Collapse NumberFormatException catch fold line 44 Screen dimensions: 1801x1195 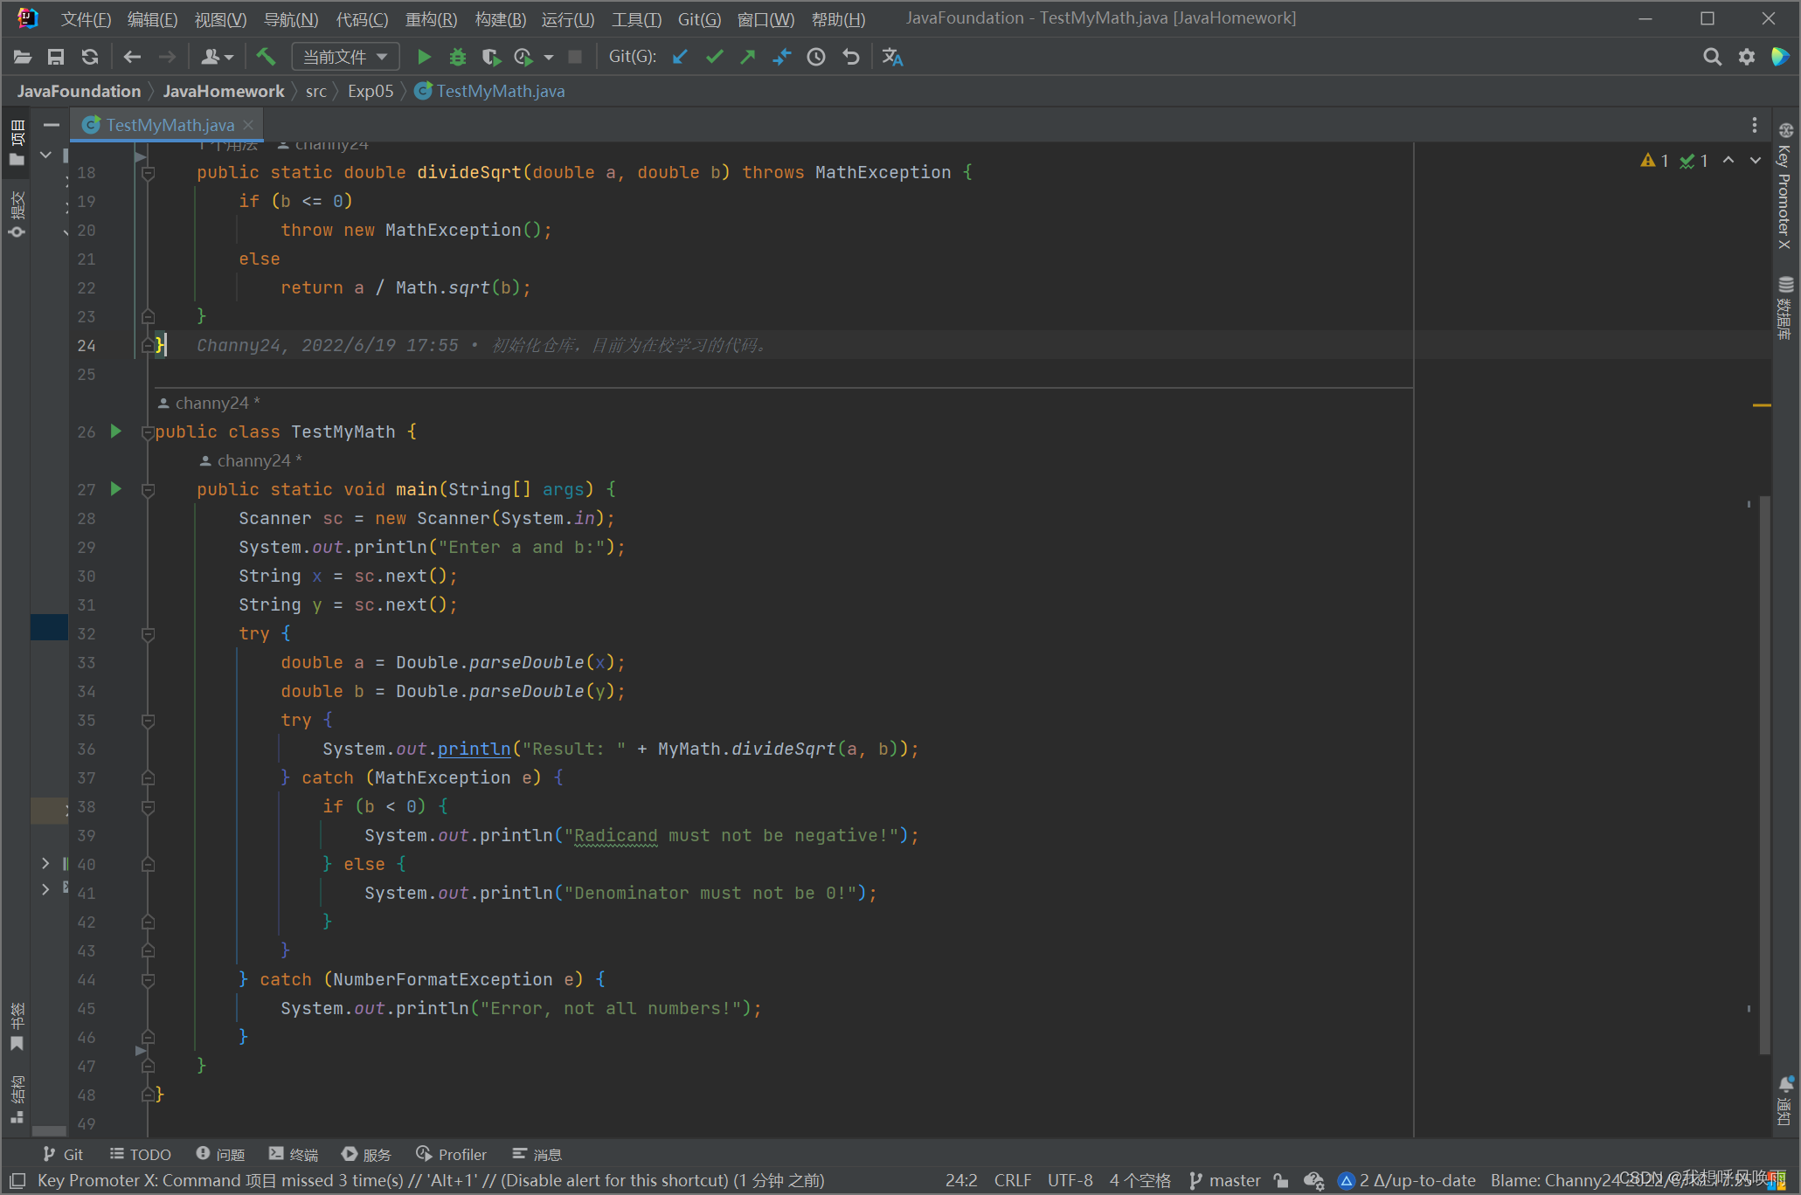click(x=148, y=980)
